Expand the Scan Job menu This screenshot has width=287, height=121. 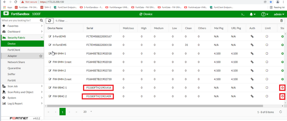(x=22, y=86)
